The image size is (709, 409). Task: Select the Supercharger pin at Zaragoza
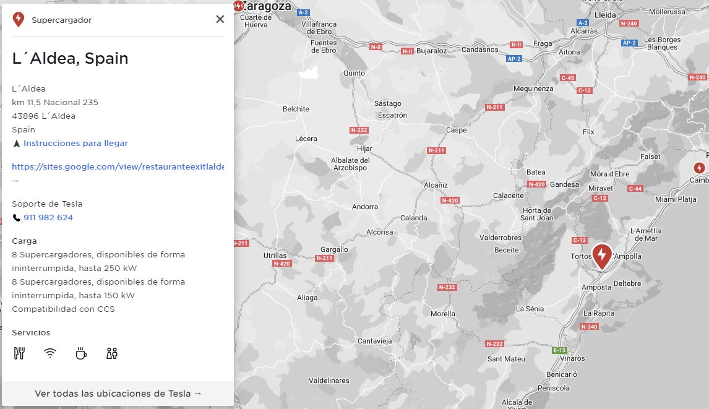(x=238, y=6)
